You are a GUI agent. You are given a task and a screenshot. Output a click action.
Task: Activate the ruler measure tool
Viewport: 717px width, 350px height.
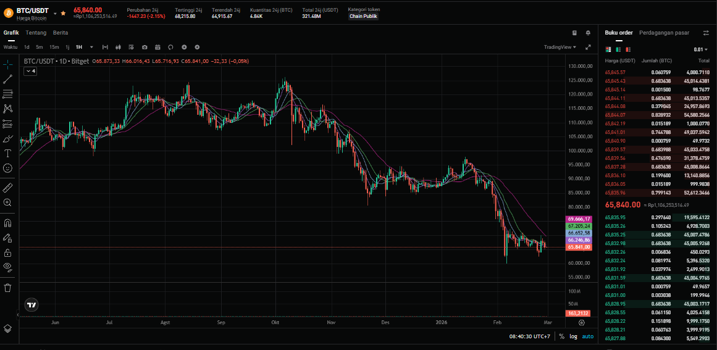point(7,187)
